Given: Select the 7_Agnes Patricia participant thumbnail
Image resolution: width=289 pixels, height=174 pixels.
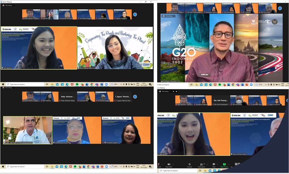Looking at the screenshot, I should (122, 97).
